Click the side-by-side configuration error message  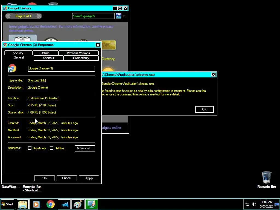(154, 92)
